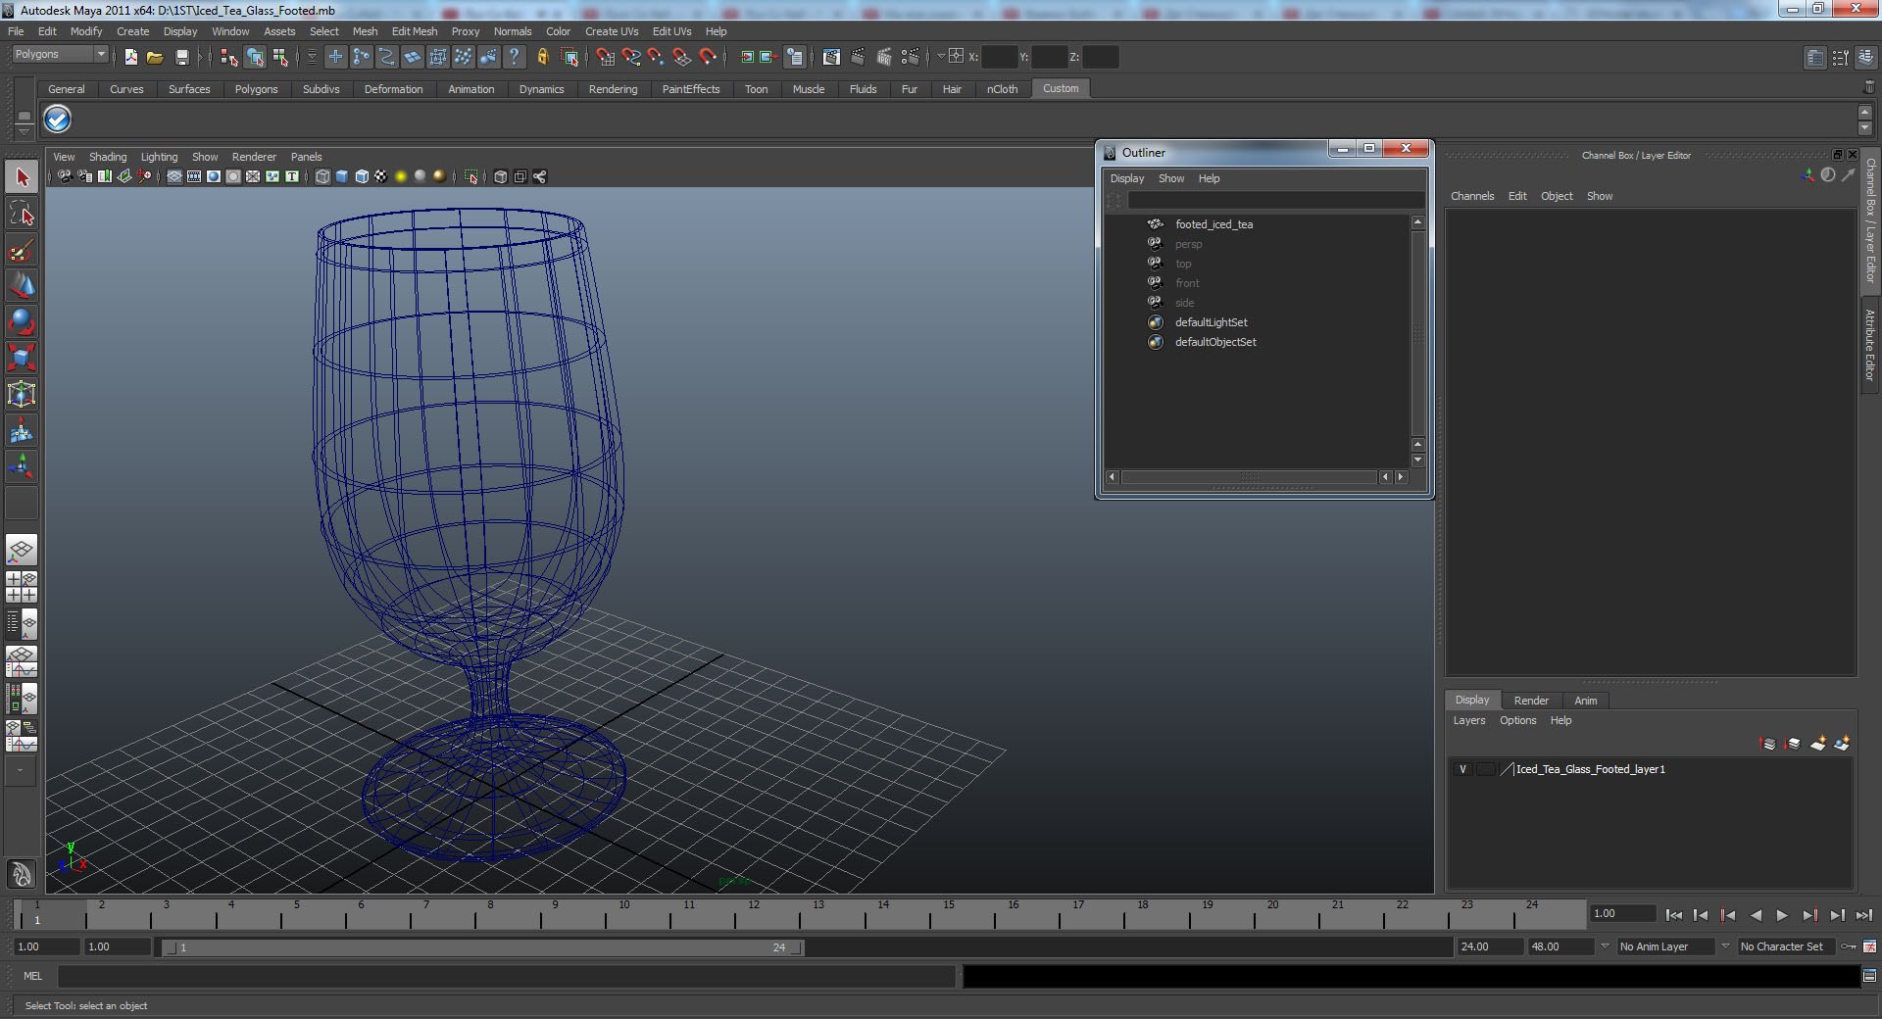
Task: Select the Soft Modification tool
Action: coord(22,430)
